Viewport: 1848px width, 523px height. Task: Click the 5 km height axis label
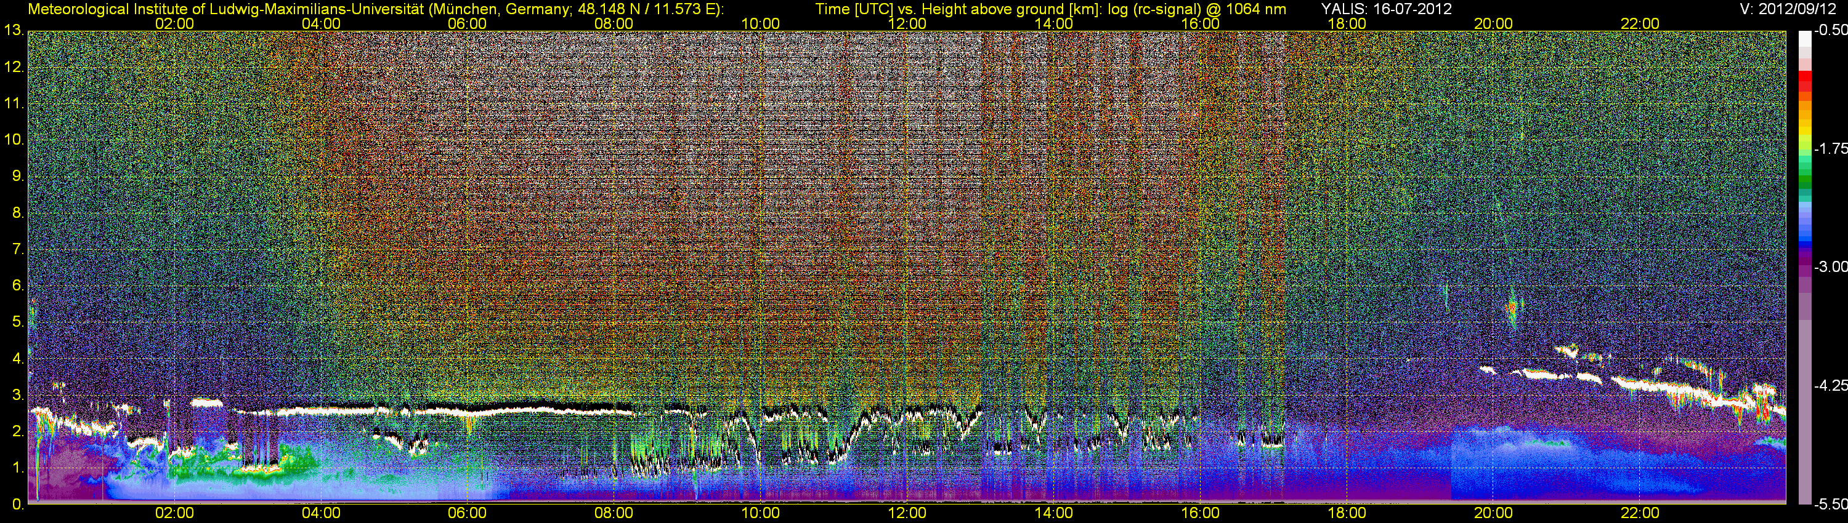(x=17, y=322)
